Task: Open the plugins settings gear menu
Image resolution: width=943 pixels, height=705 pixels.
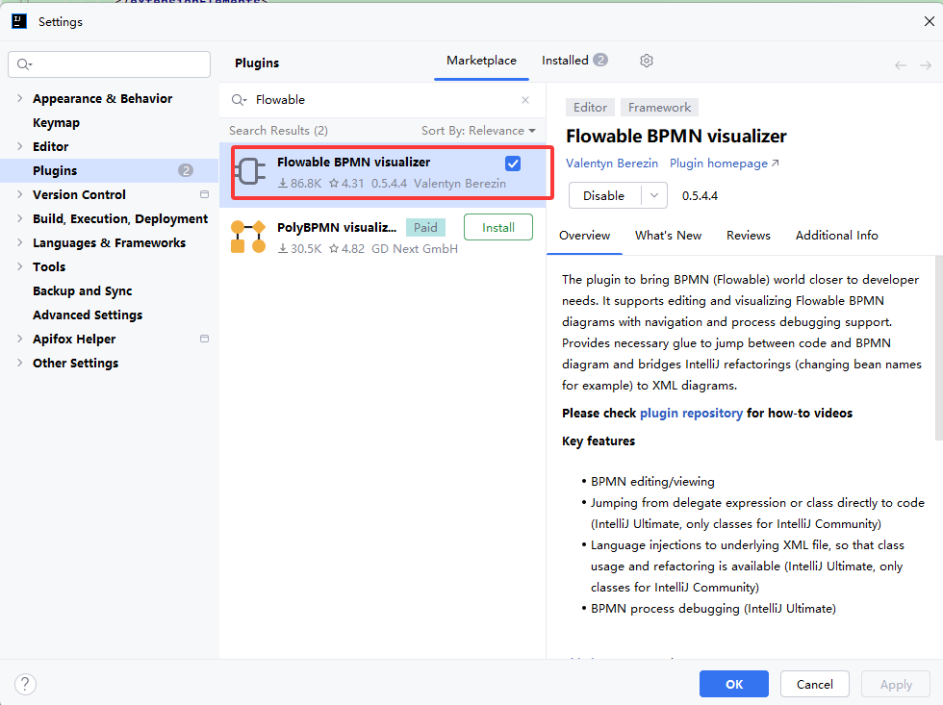Action: (x=646, y=61)
